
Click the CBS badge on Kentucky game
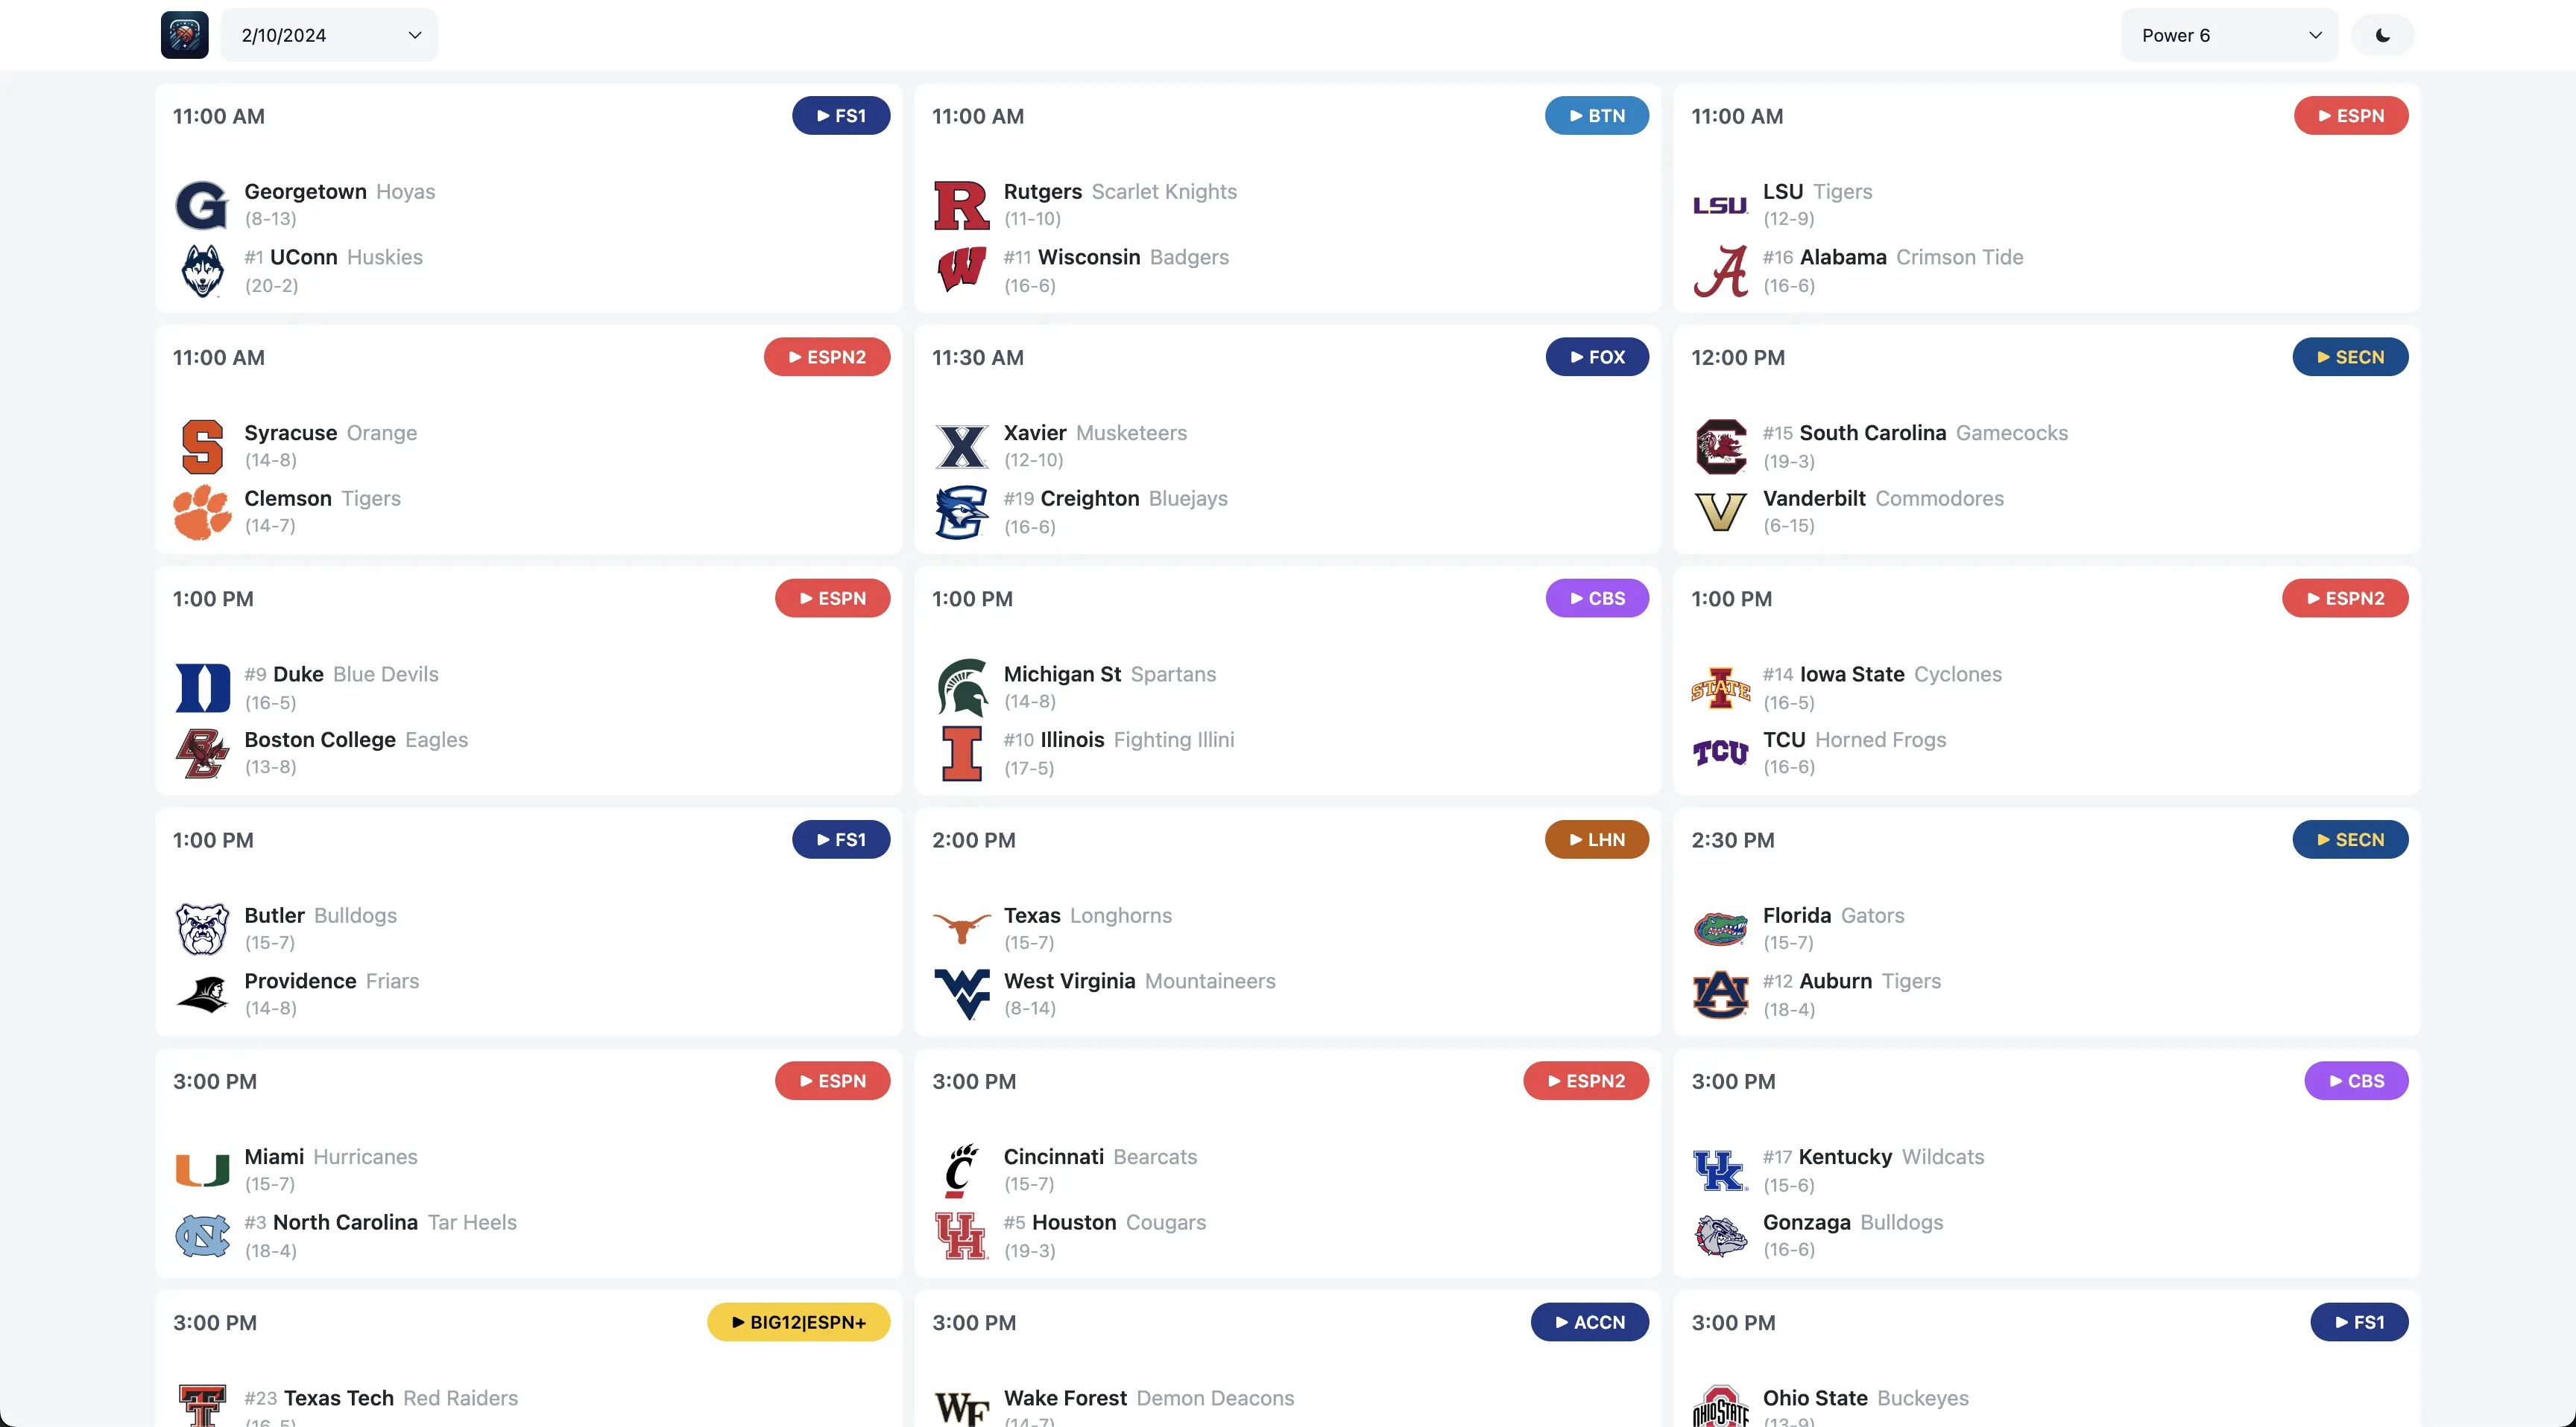coord(2357,1080)
